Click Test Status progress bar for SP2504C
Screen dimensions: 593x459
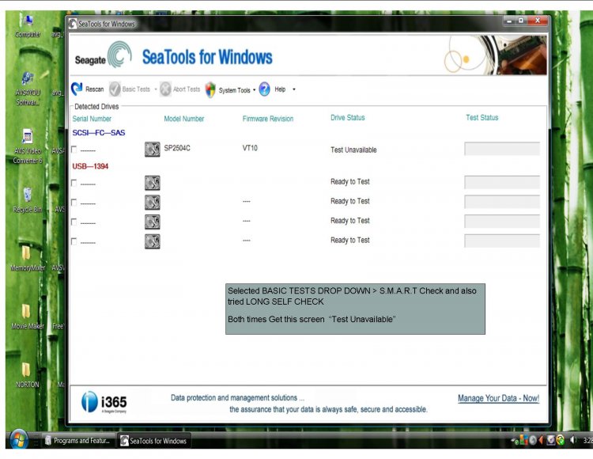pos(502,149)
